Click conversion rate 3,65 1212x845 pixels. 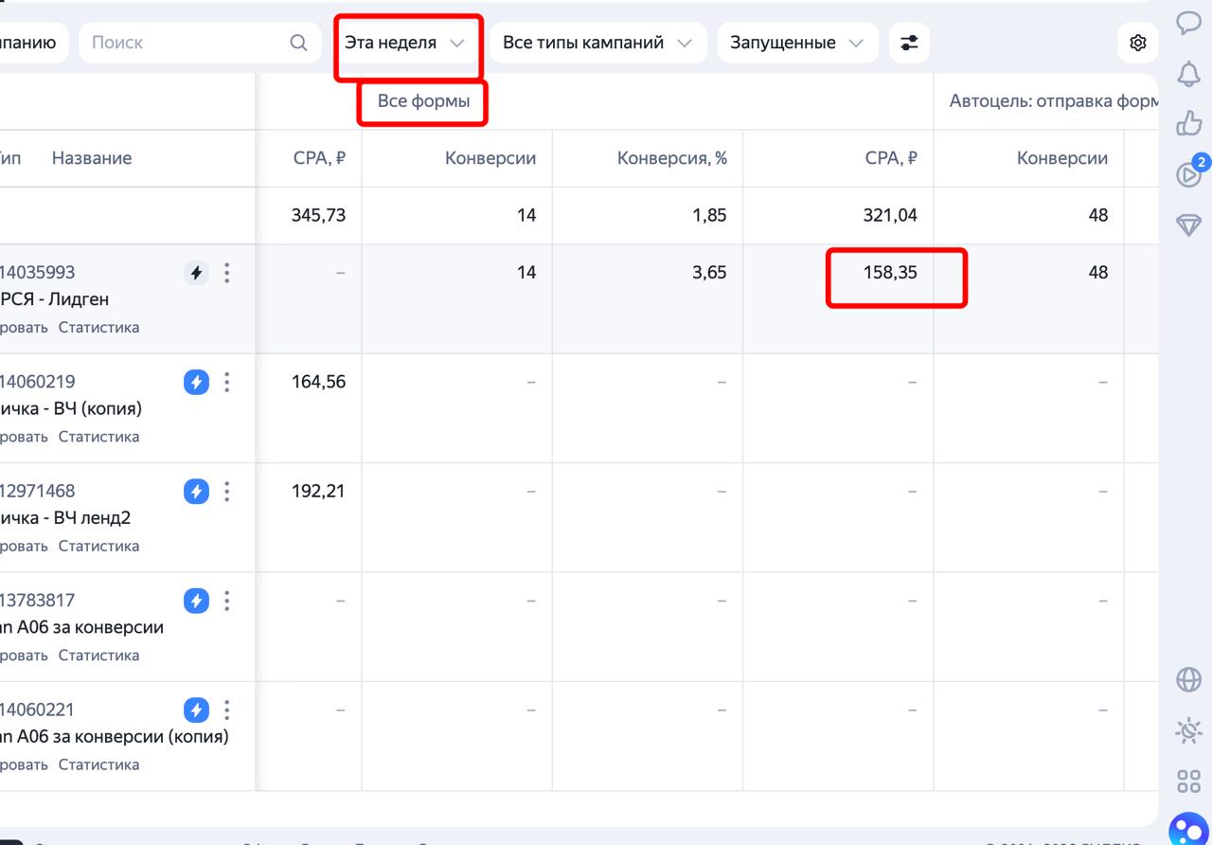[710, 273]
